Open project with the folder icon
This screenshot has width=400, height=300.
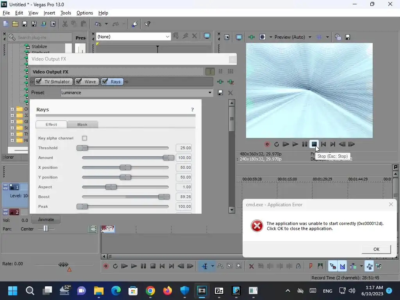coord(15,24)
